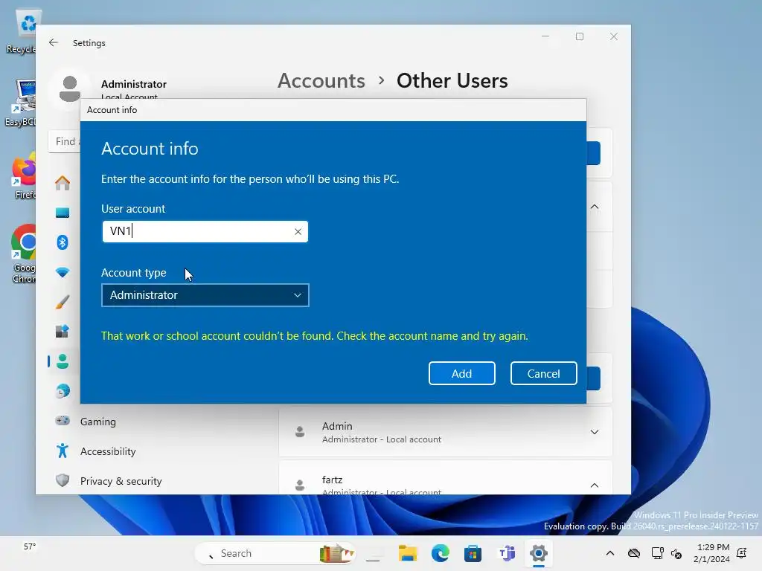Screen dimensions: 762x571
Task: Show hidden icons in system tray
Action: [610, 553]
